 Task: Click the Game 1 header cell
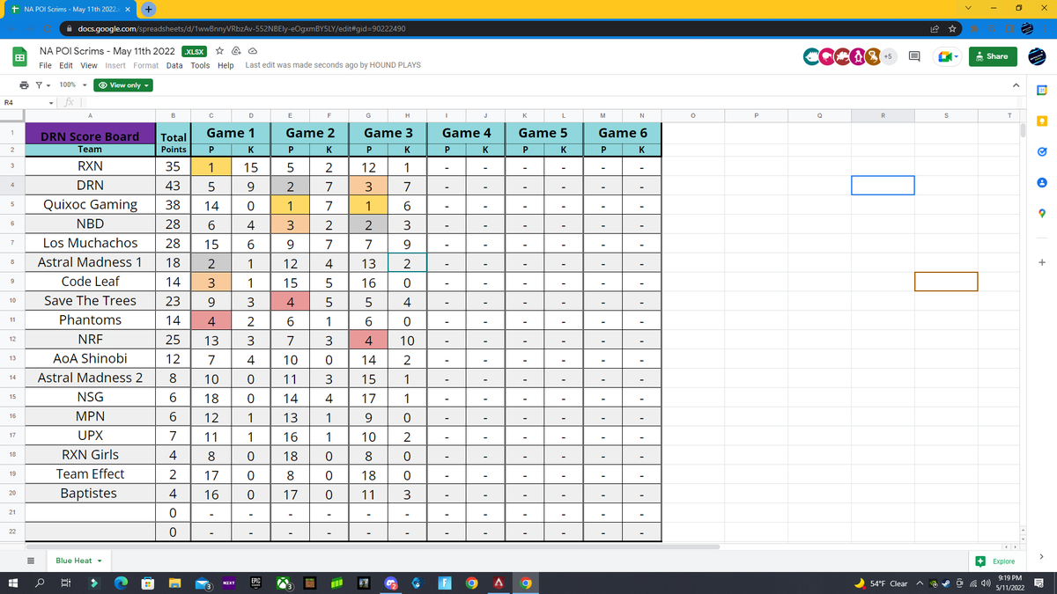click(x=231, y=132)
